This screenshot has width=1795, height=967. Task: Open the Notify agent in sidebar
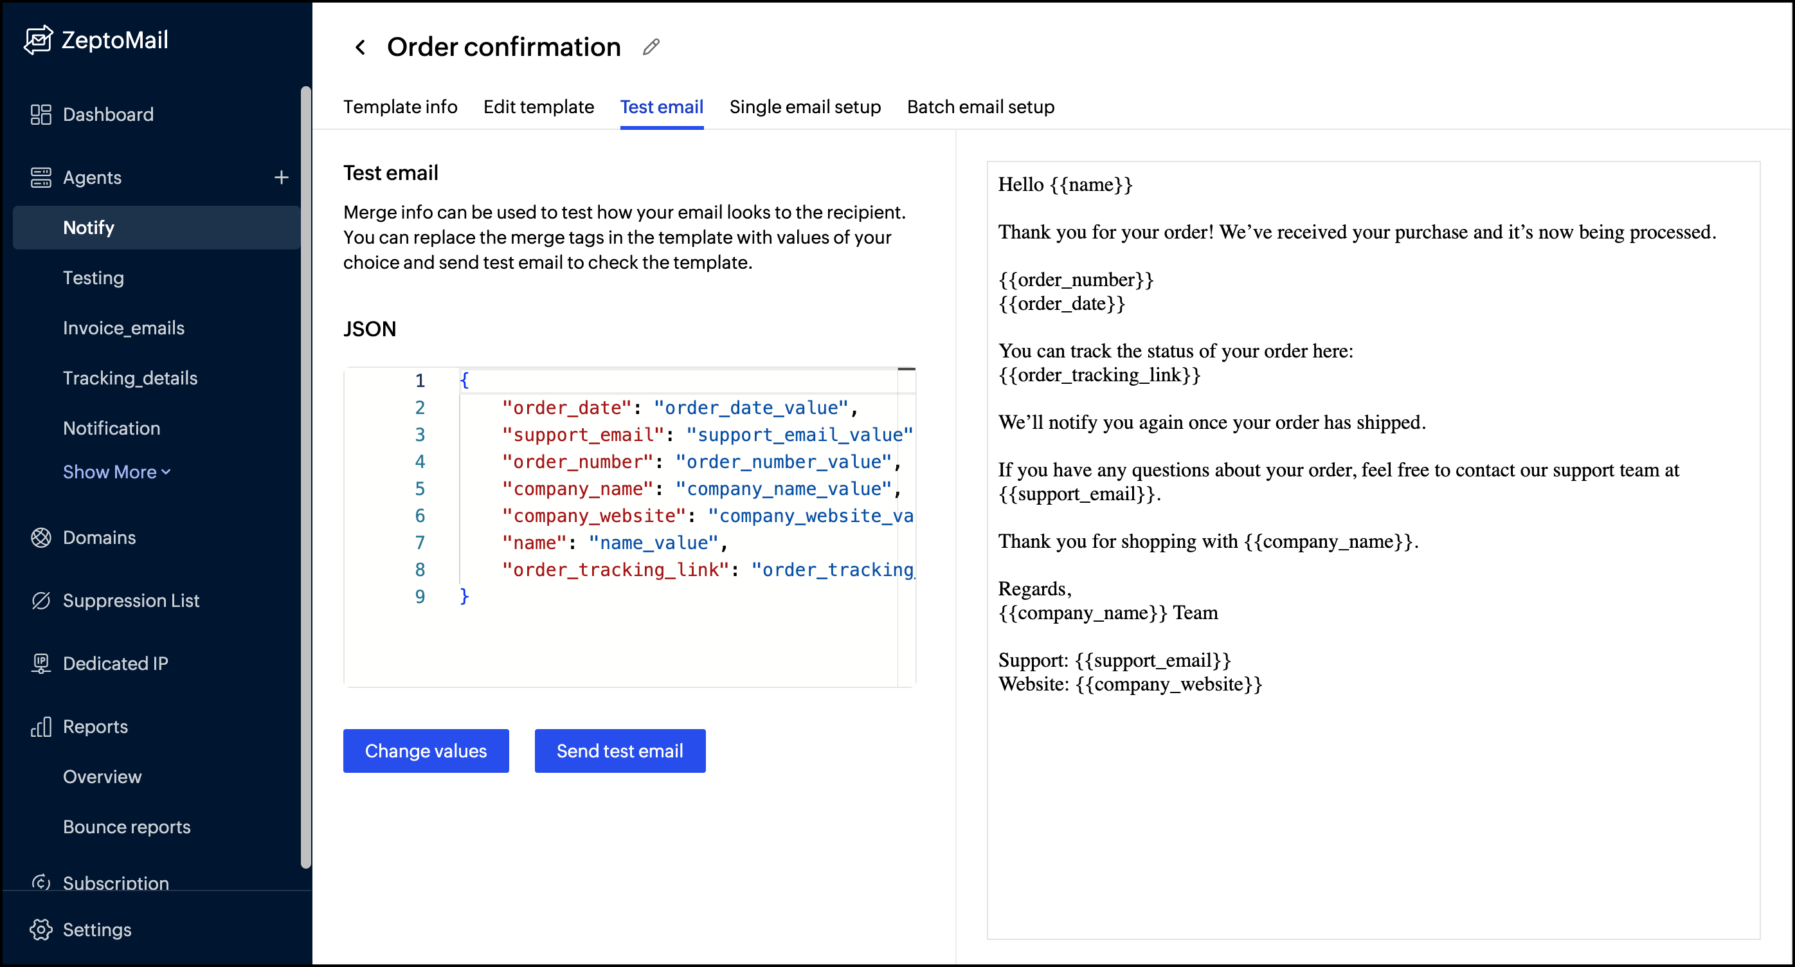tap(89, 227)
